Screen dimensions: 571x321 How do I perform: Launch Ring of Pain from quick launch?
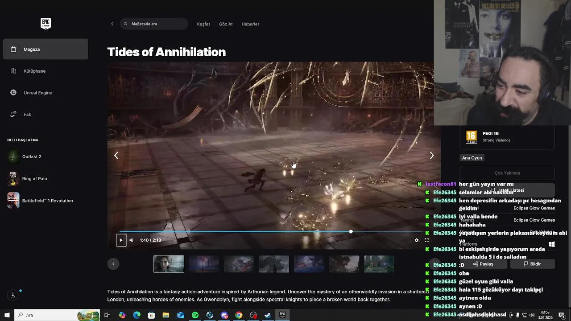[x=46, y=179]
